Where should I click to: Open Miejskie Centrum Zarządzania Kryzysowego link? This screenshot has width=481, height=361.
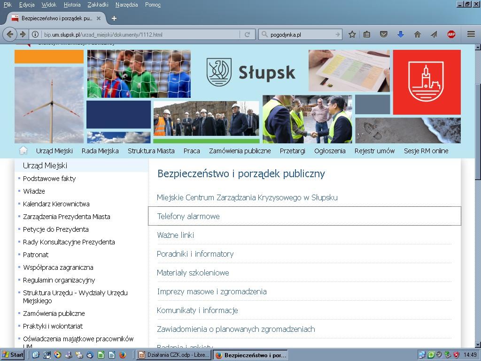point(247,197)
